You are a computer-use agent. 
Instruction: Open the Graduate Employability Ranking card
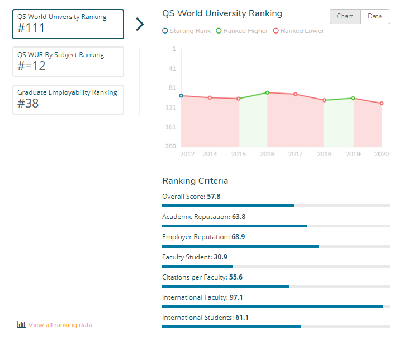point(68,100)
